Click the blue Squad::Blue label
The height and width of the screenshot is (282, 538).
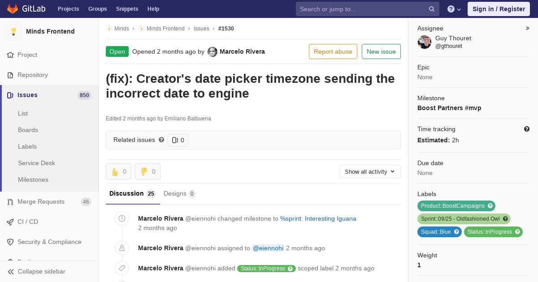pos(436,232)
